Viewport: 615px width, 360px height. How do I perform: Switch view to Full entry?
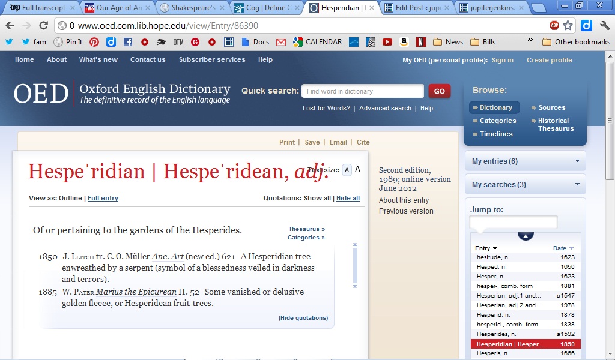[x=103, y=198]
